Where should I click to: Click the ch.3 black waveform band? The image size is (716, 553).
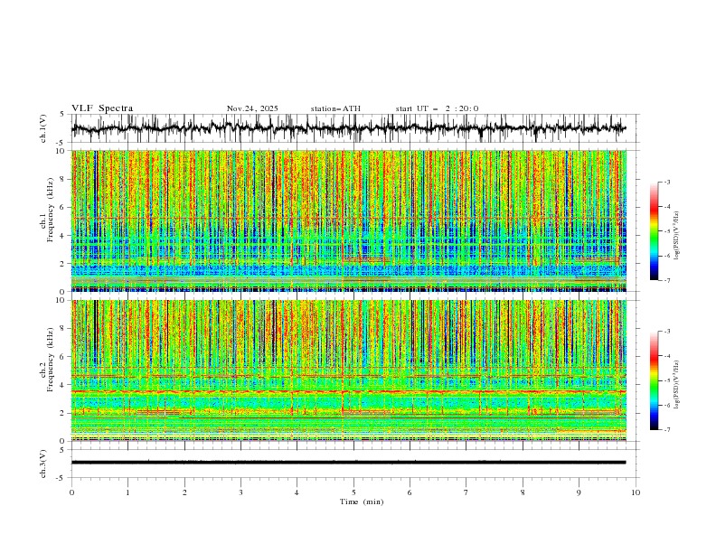[x=348, y=463]
